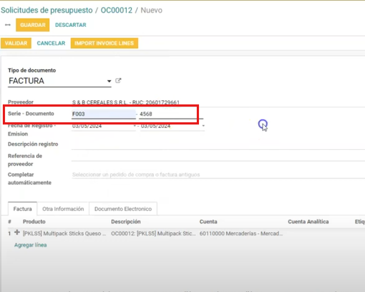Switch to the Otra Información tab
The width and height of the screenshot is (365, 292).
pos(63,209)
